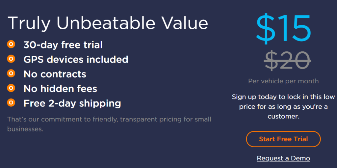Click the orange bullet beside No hidden fees
The width and height of the screenshot is (337, 168).
tap(11, 88)
